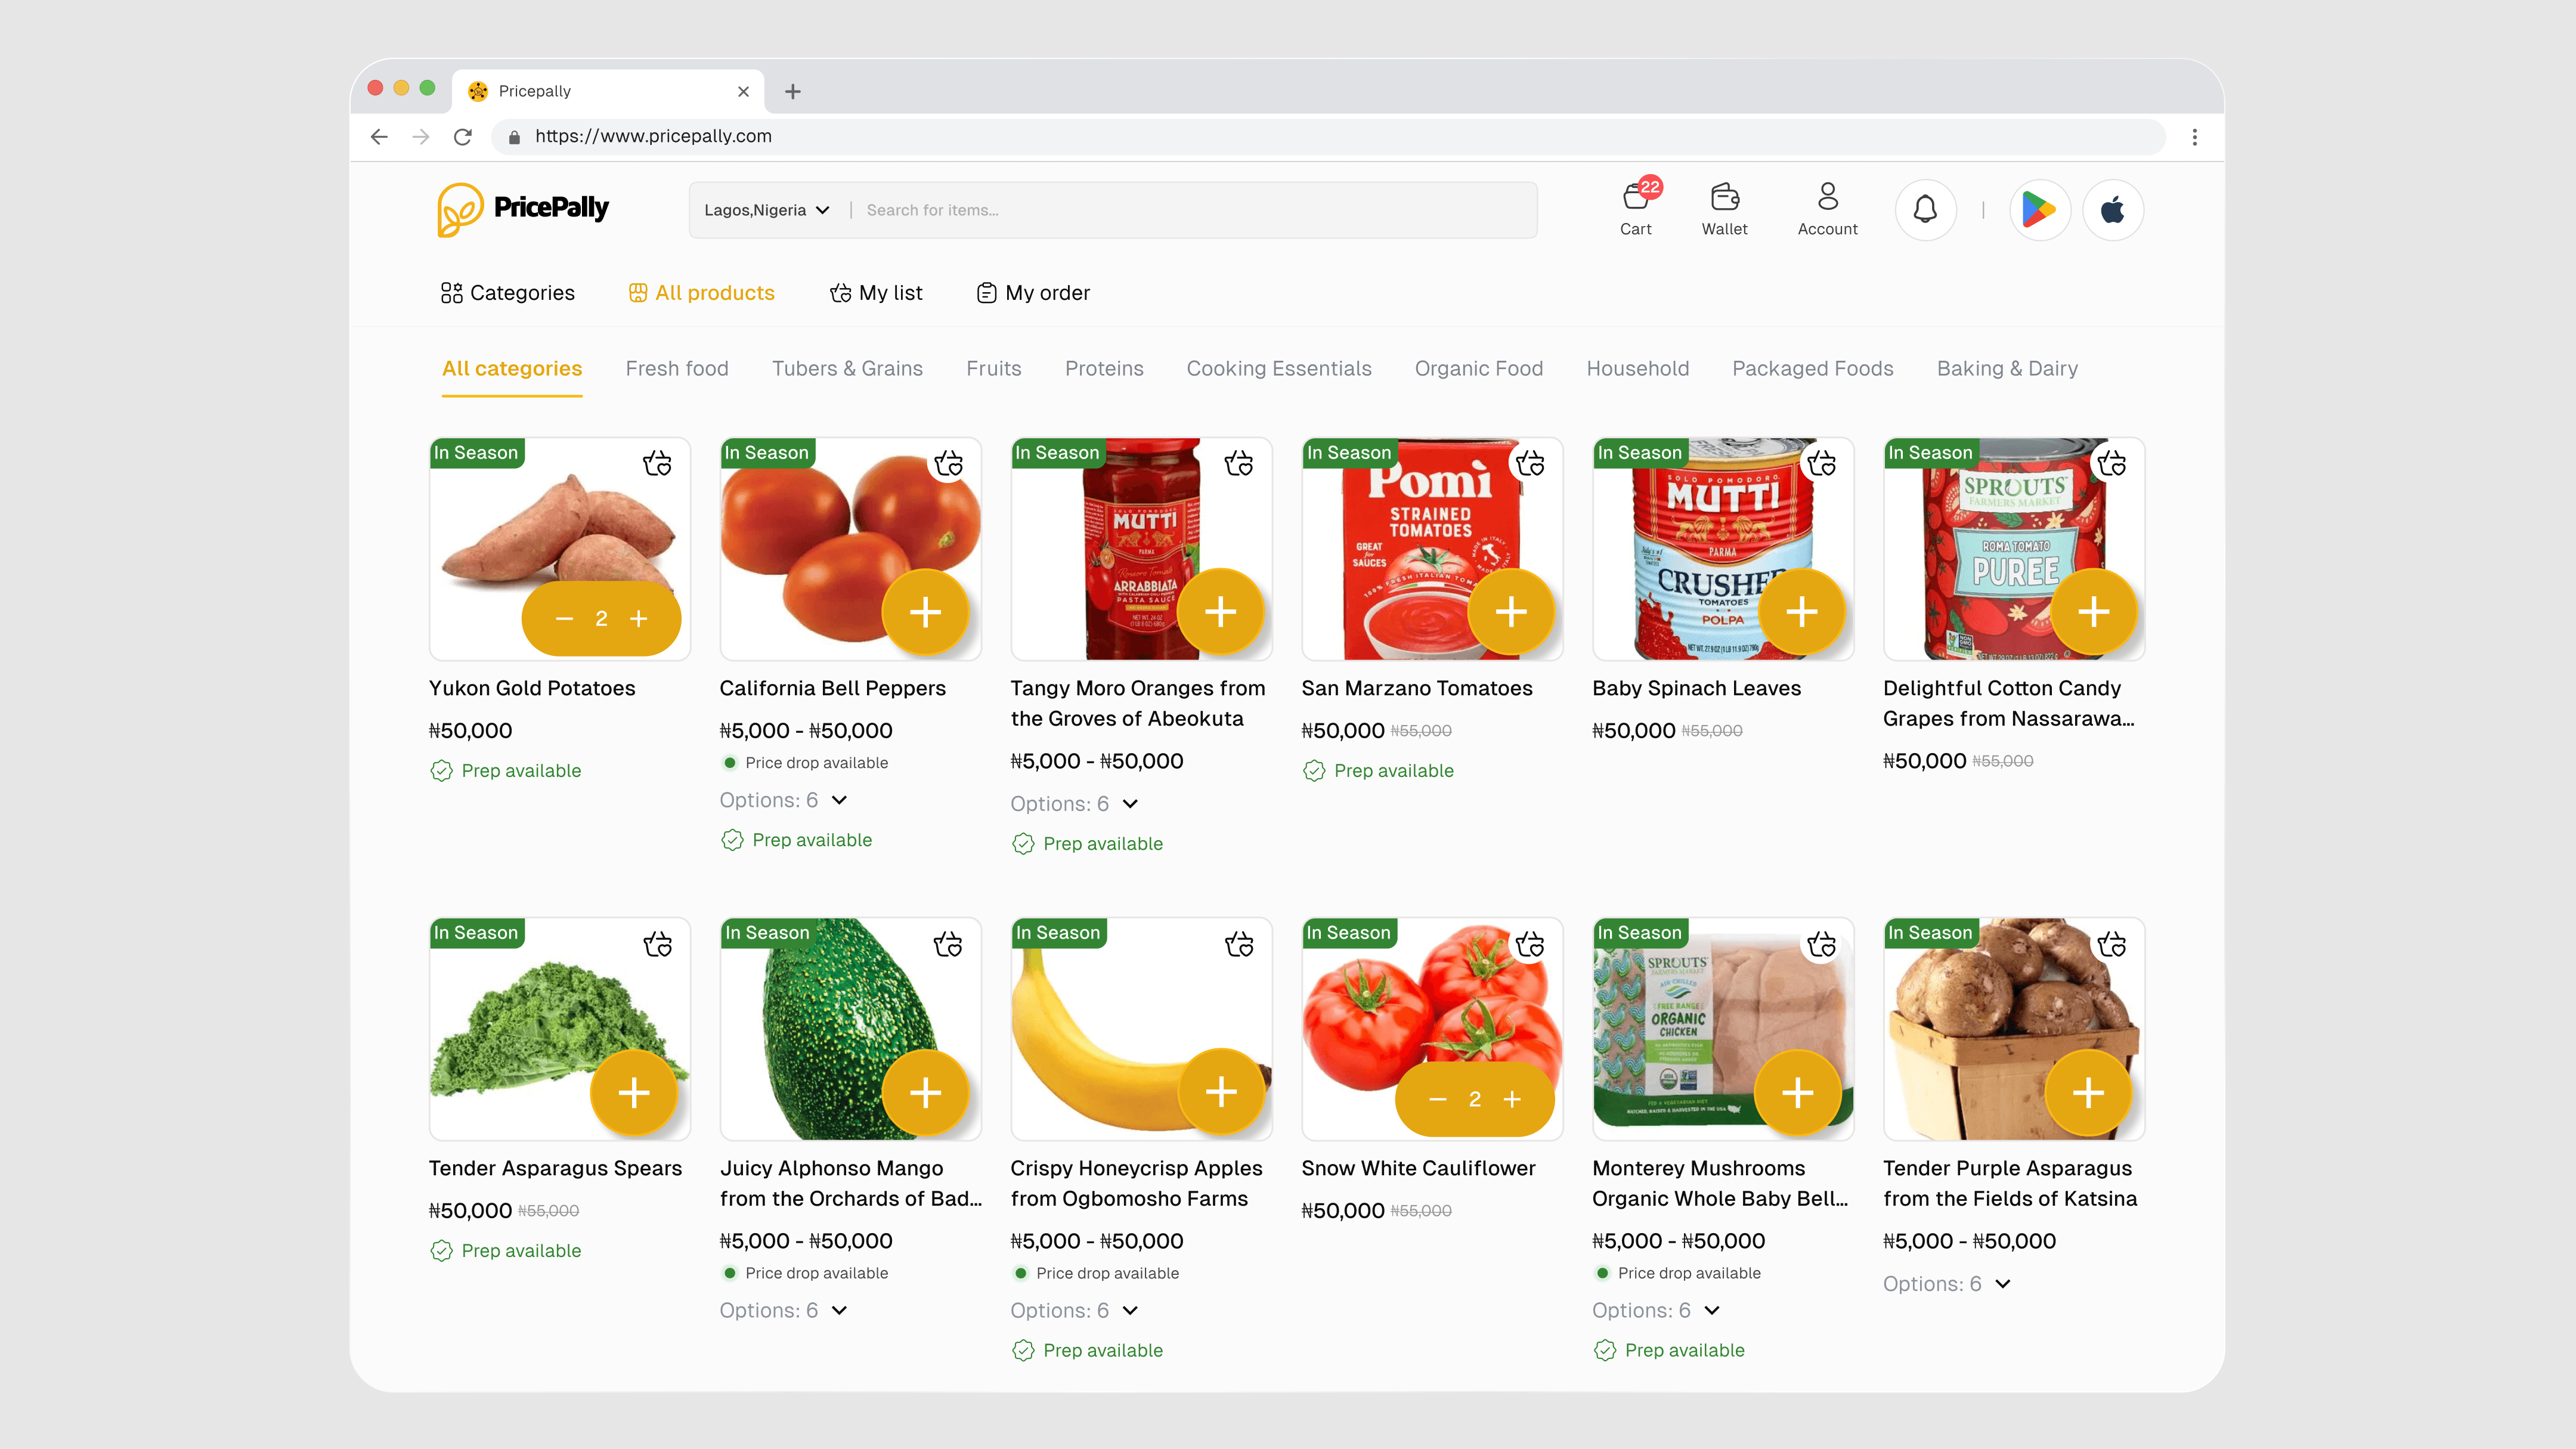Open My order page

point(1033,293)
